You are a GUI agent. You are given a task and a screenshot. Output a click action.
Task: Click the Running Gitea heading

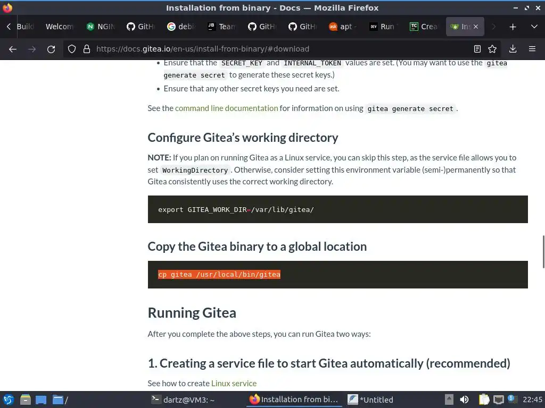192,312
